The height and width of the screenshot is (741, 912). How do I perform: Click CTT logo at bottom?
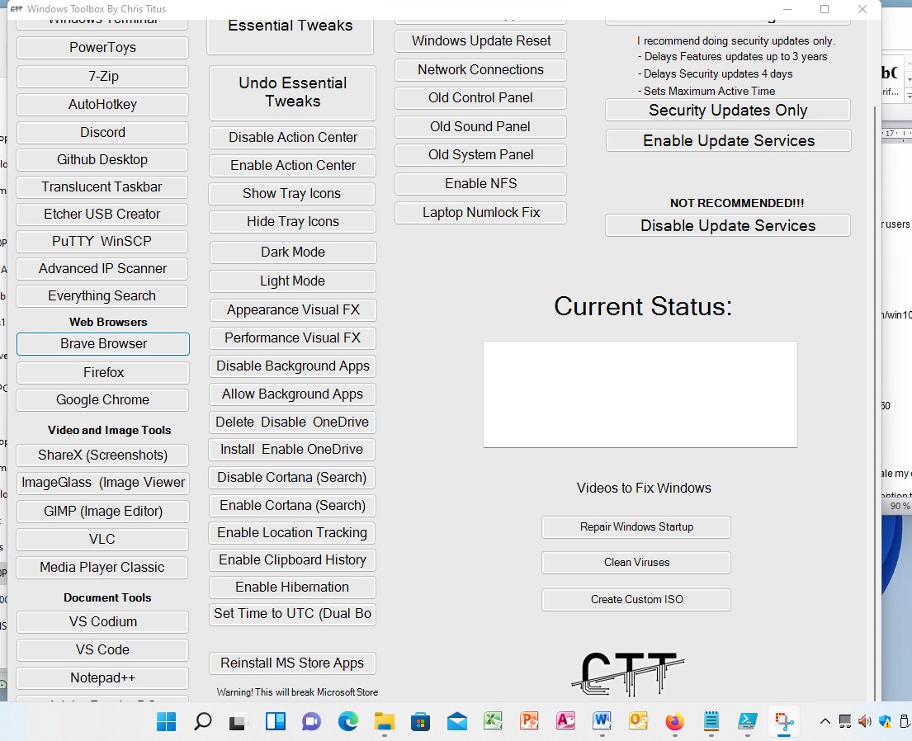(628, 673)
